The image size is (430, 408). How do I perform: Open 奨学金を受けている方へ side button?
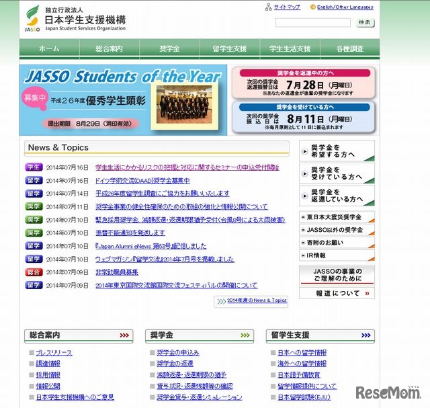(337, 173)
